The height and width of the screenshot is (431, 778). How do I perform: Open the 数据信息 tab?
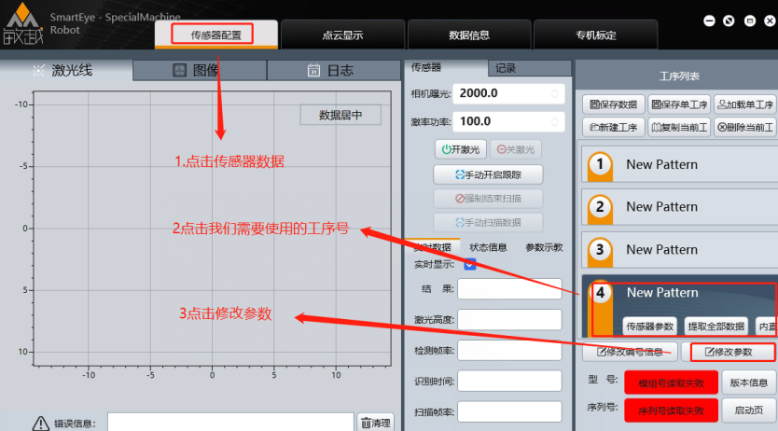[468, 35]
